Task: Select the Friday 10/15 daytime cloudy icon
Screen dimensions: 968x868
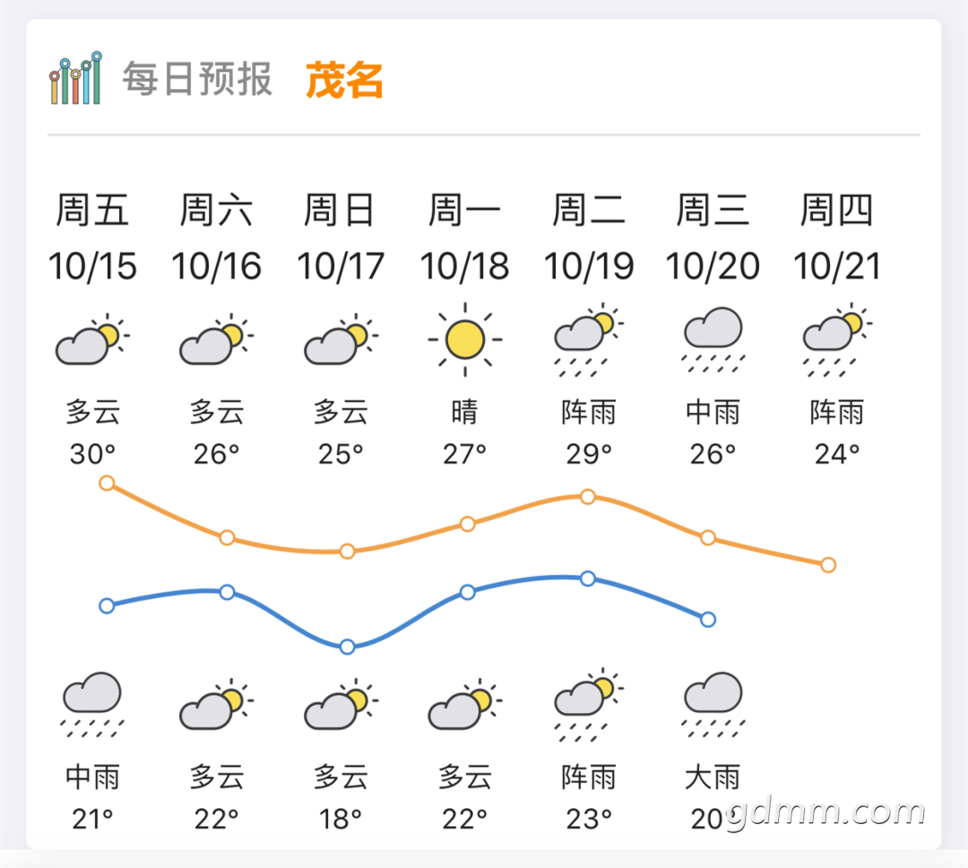Action: 92,339
